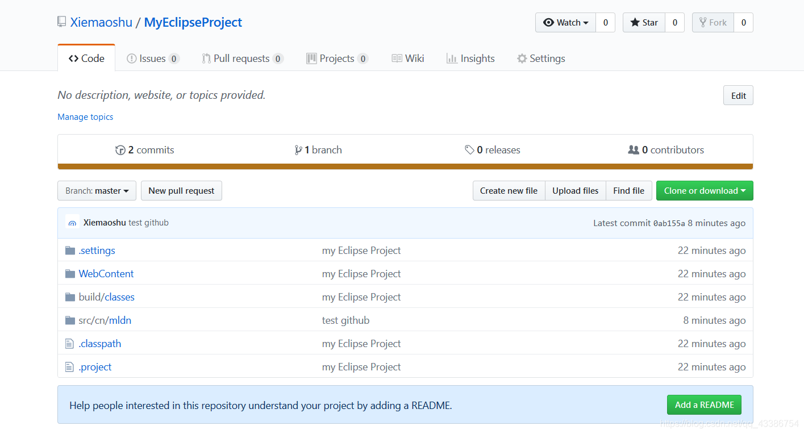Viewport: 804px width, 434px height.
Task: Click the Insights bar graph icon
Action: coord(452,59)
